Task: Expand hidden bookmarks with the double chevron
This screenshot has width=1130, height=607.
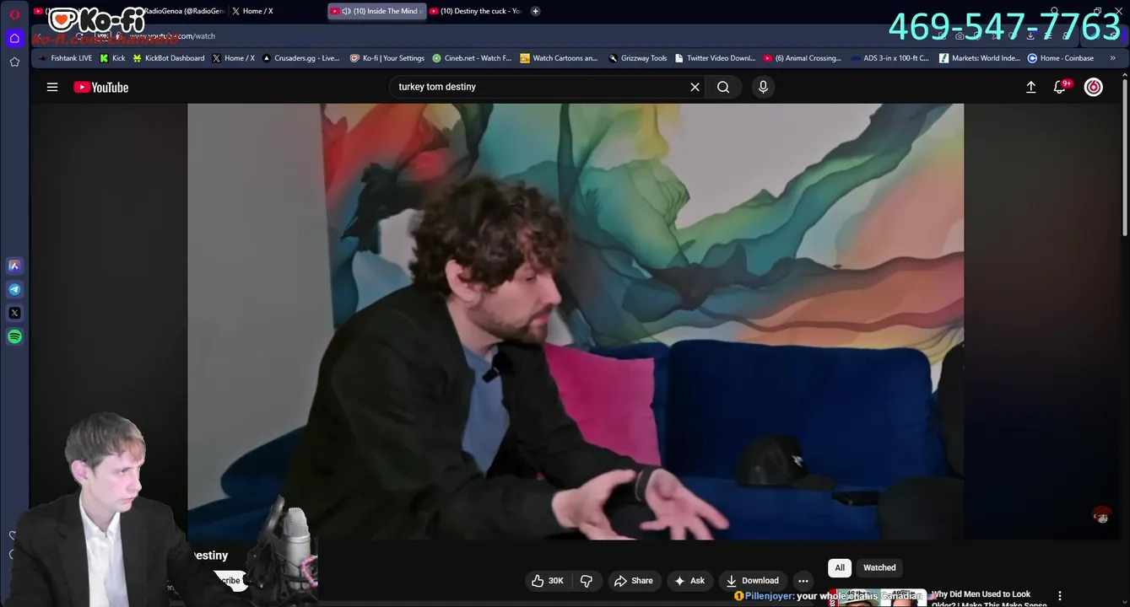Action: (1113, 58)
